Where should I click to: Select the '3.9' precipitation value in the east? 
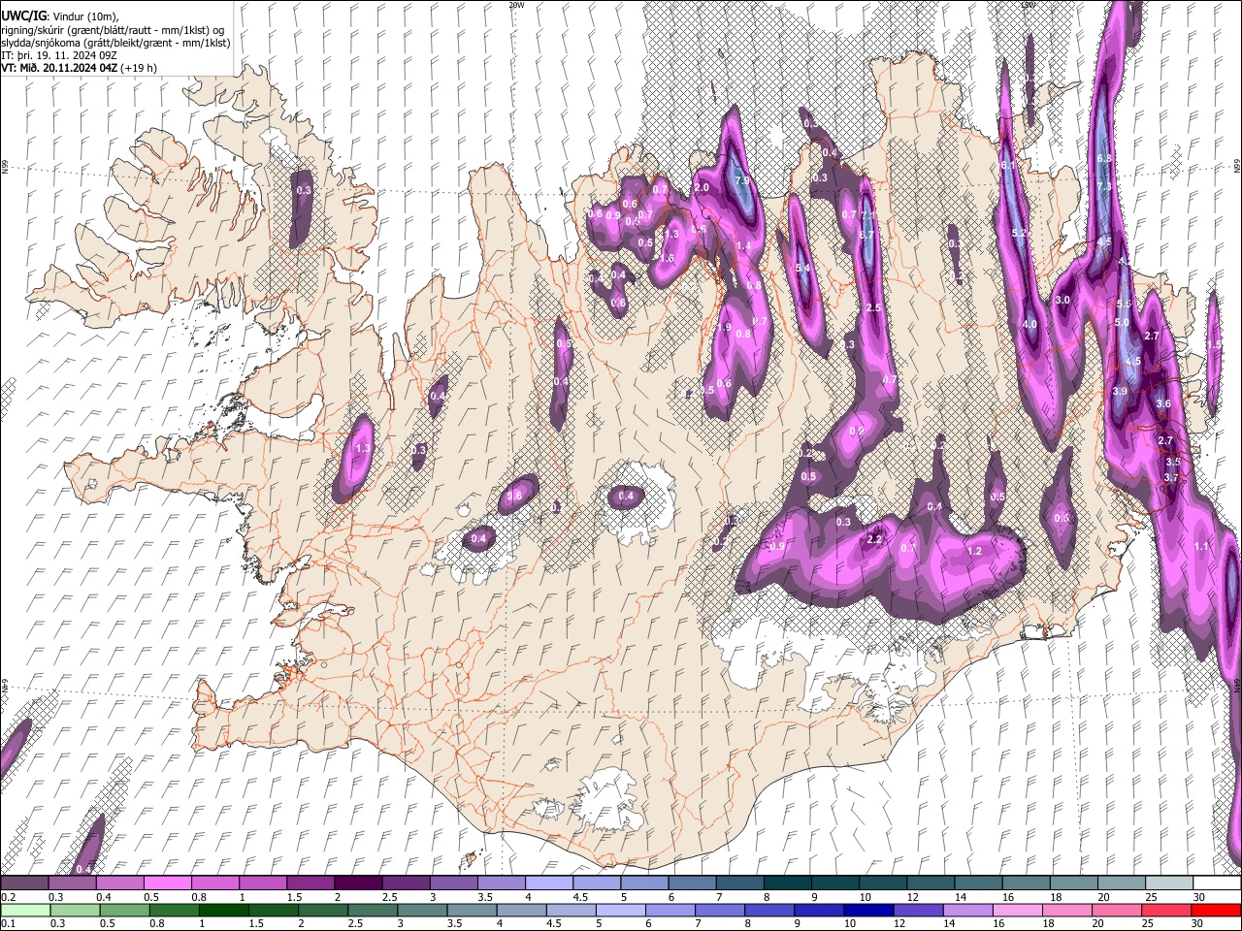click(x=1120, y=392)
